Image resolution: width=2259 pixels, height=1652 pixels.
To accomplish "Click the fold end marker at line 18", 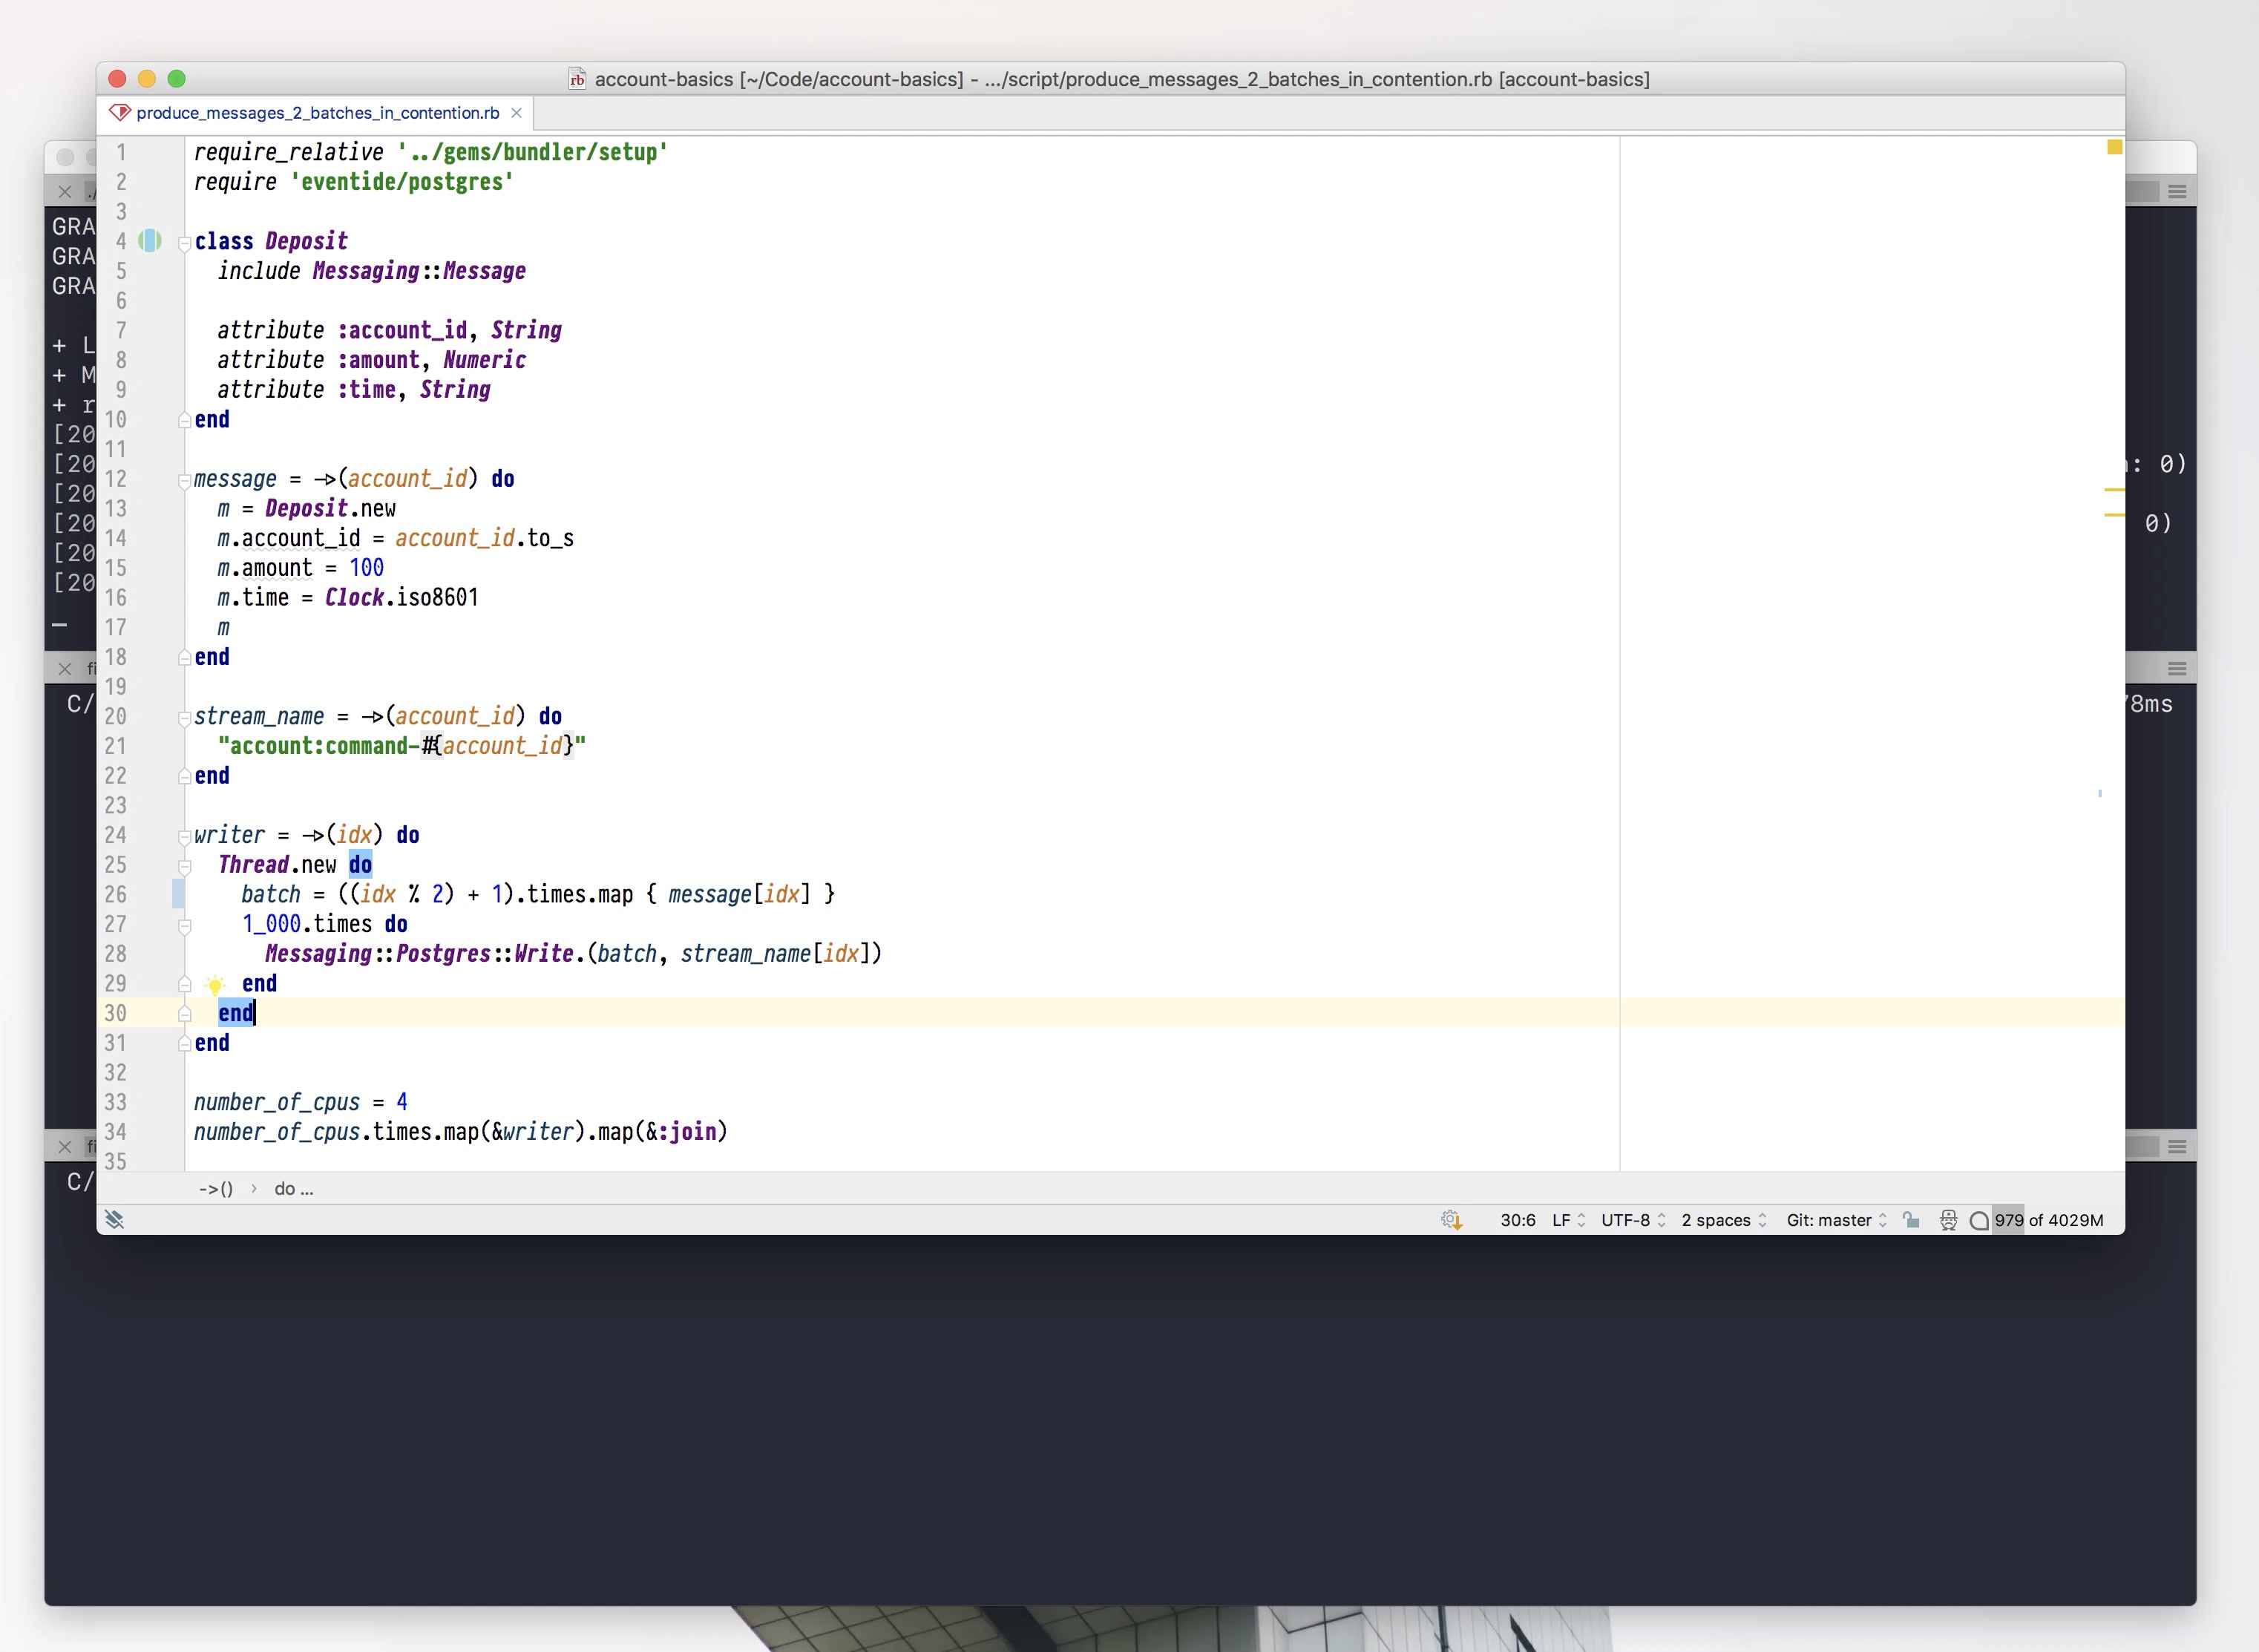I will pyautogui.click(x=184, y=658).
